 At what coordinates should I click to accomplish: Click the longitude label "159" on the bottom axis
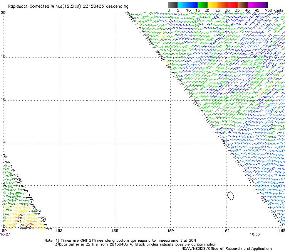click(170, 231)
